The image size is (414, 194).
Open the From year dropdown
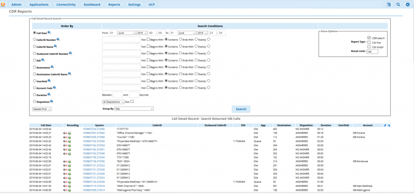(142, 33)
